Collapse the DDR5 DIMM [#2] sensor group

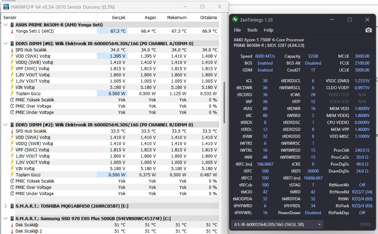(6, 125)
